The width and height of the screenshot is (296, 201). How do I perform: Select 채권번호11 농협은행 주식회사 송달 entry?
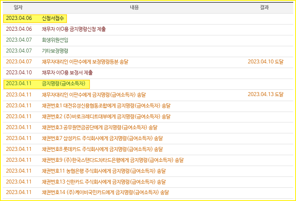pos(103,171)
